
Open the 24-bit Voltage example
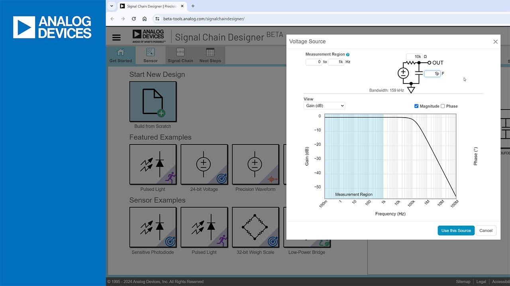pyautogui.click(x=204, y=164)
